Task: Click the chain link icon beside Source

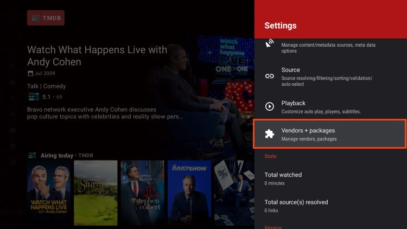Action: click(269, 76)
